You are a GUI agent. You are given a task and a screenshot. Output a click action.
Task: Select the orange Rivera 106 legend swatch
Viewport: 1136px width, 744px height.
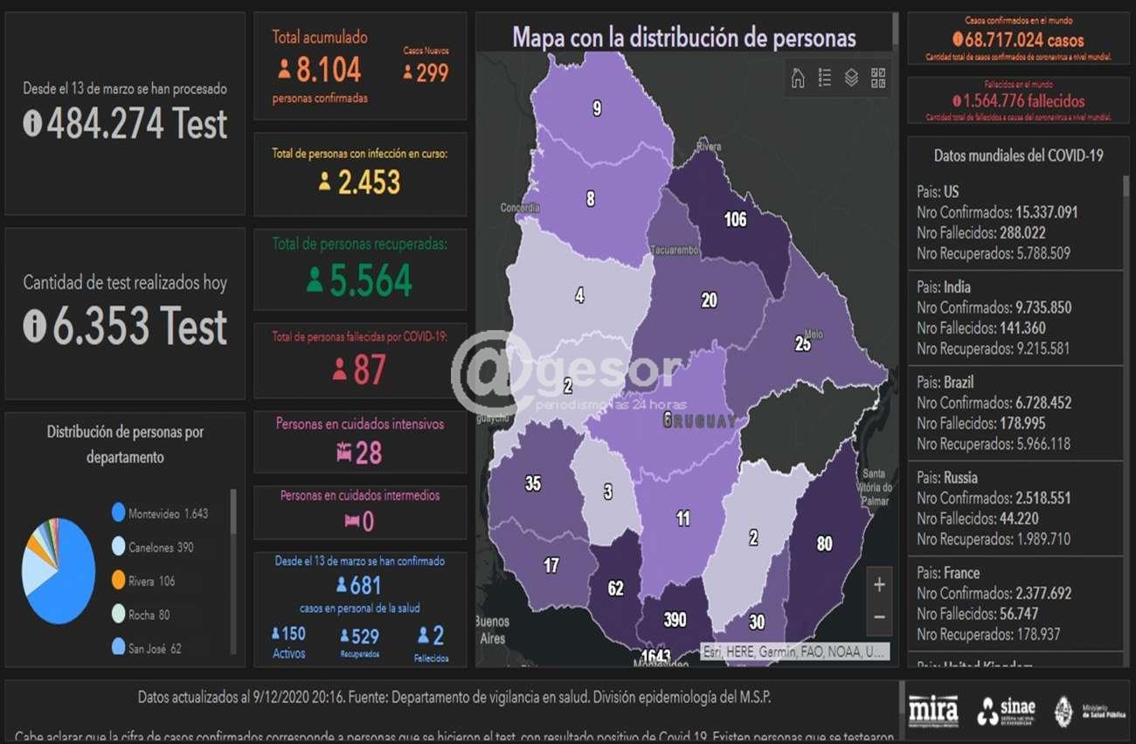[119, 581]
